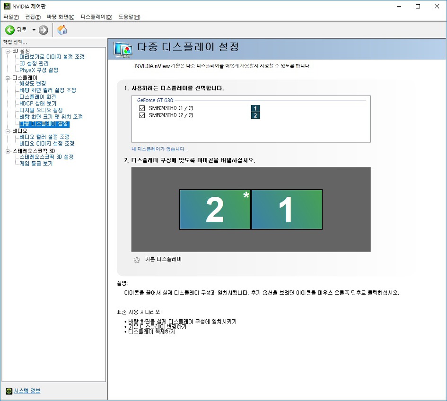
Task: Collapse the 비디오 tree node
Action: point(8,131)
